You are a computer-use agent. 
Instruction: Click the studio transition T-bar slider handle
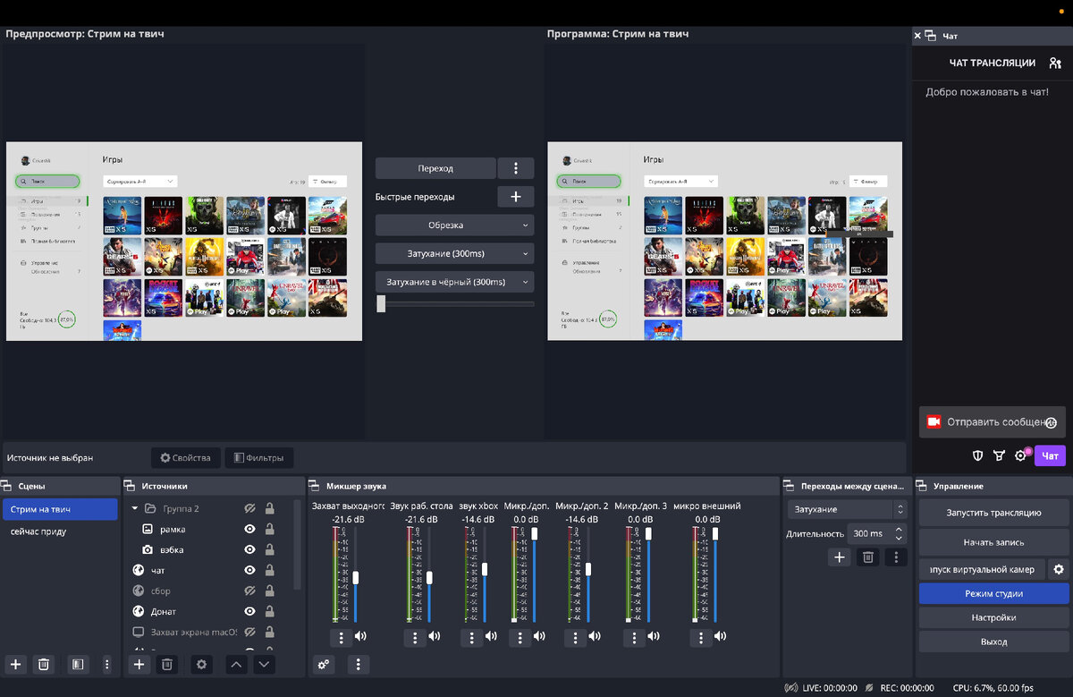(x=381, y=303)
